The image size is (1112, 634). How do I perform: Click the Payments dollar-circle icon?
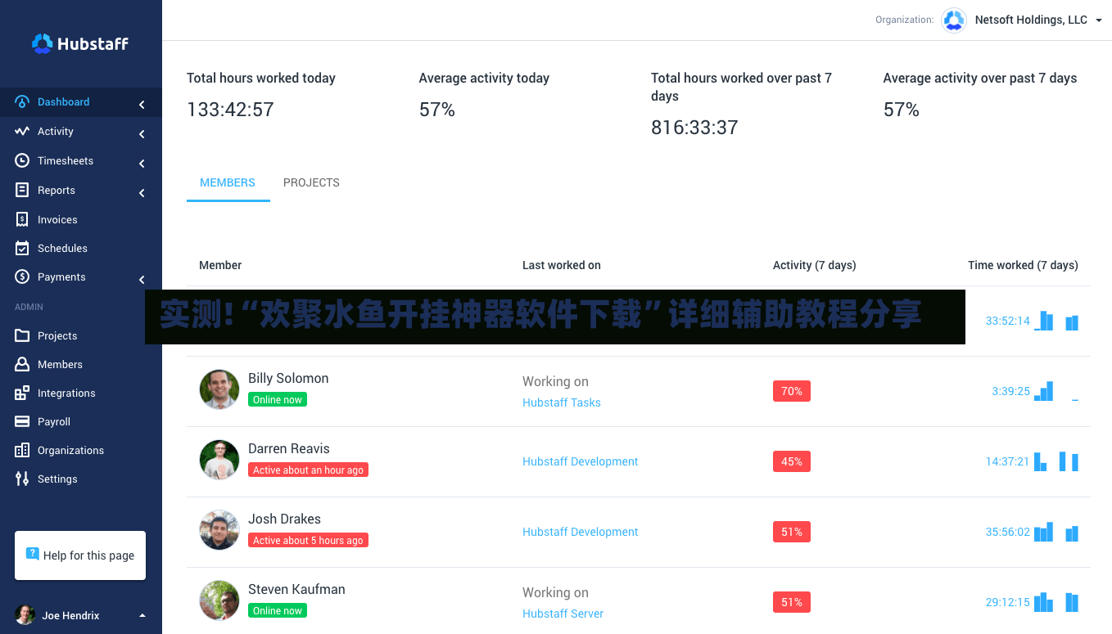(22, 277)
